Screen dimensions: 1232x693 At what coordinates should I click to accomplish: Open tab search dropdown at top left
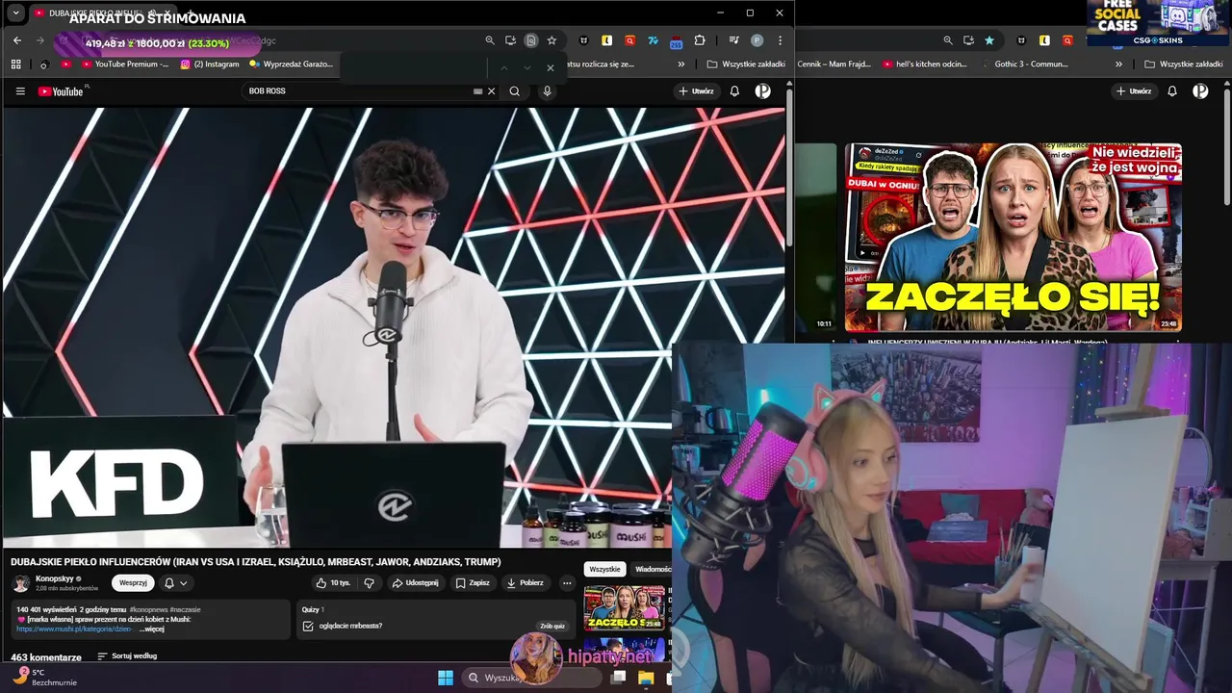tap(15, 13)
